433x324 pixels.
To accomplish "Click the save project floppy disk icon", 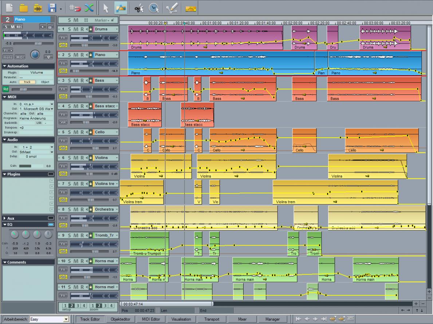I will 52,8.
